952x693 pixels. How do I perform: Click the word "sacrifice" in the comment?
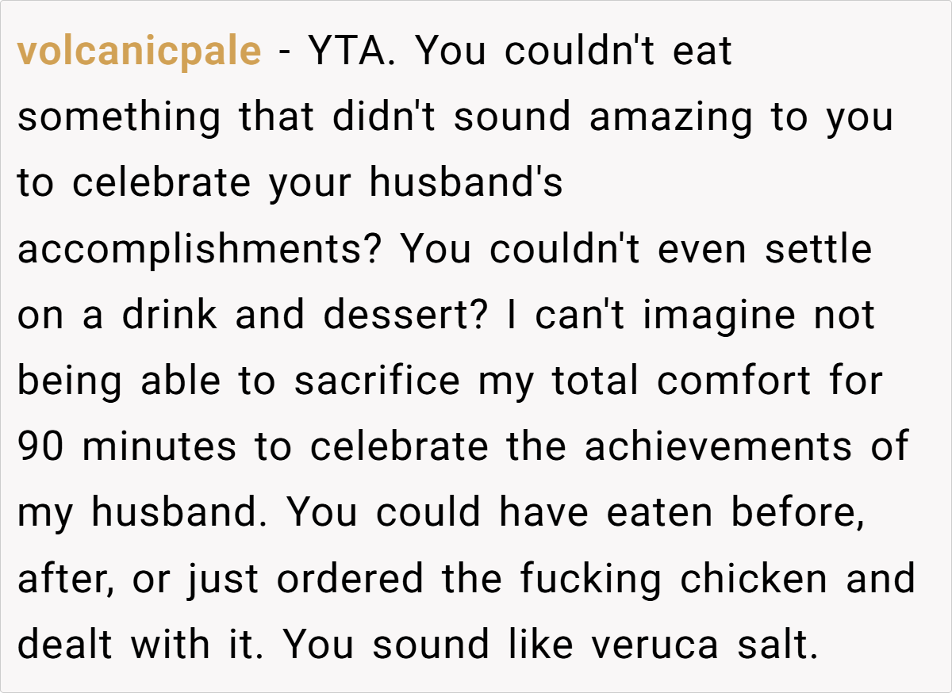pos(377,381)
